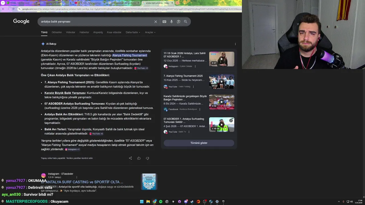Open the GitHub Desktop taskbar icon

(x=179, y=202)
